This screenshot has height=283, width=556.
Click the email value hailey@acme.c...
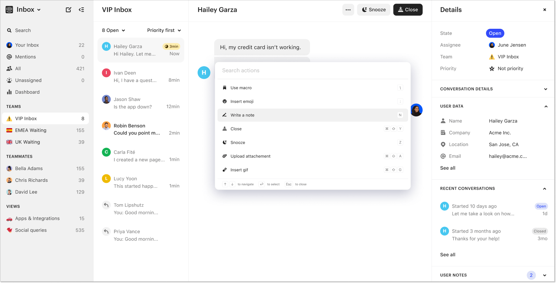[x=508, y=156]
